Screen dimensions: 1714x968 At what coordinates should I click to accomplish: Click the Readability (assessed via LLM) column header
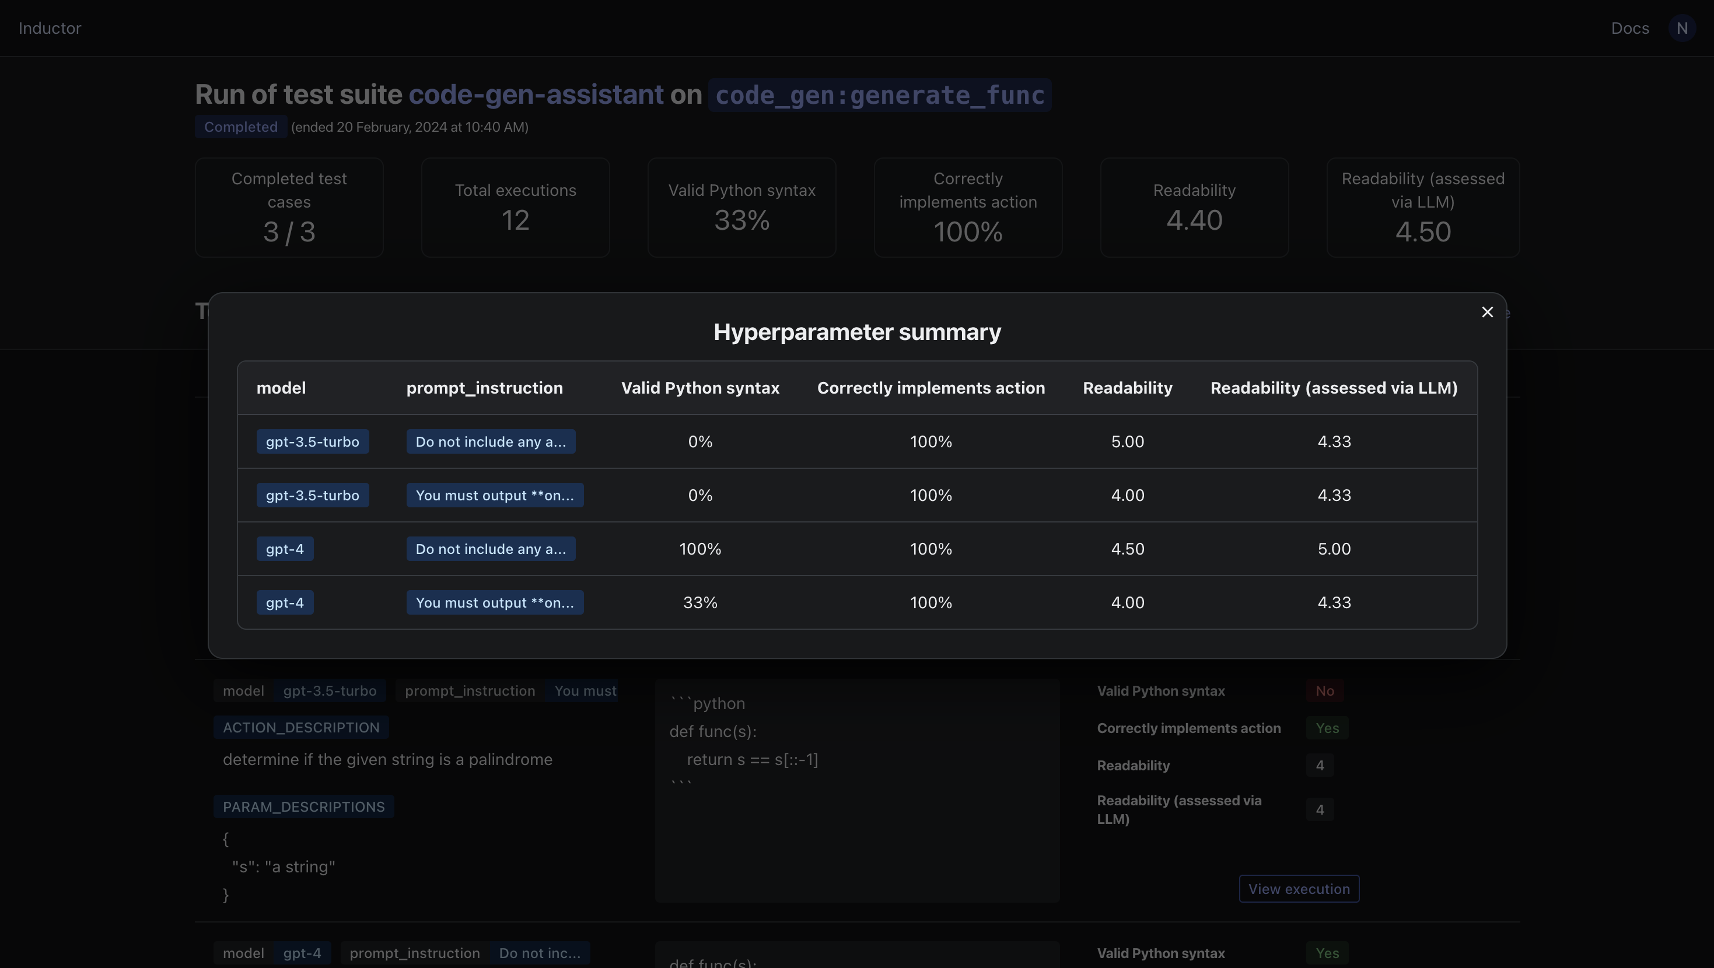[1334, 388]
